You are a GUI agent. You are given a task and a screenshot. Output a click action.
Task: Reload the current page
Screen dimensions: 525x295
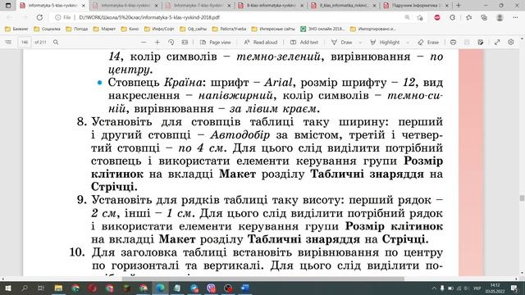[39, 17]
